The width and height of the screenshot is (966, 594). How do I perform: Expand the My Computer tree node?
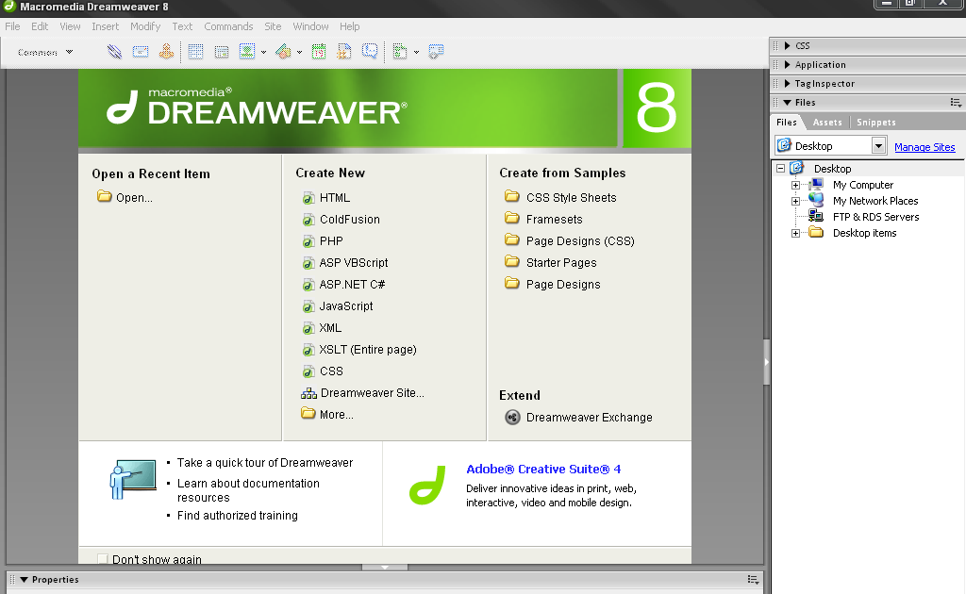point(795,185)
